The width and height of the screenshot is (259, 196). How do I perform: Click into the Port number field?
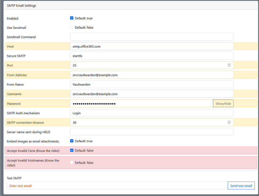(152, 65)
